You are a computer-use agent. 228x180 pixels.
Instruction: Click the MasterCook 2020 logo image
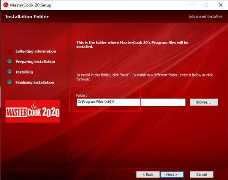click(33, 111)
